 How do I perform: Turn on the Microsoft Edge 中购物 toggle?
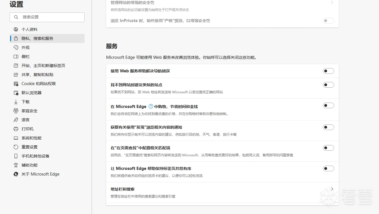pyautogui.click(x=329, y=105)
